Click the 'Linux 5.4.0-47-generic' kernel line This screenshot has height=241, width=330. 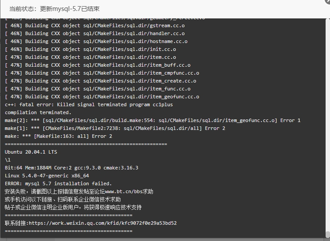47,176
